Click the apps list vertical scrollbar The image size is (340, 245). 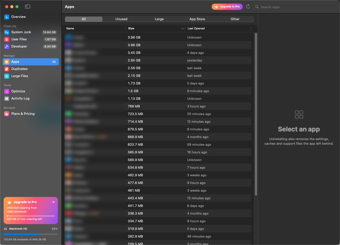coord(256,114)
